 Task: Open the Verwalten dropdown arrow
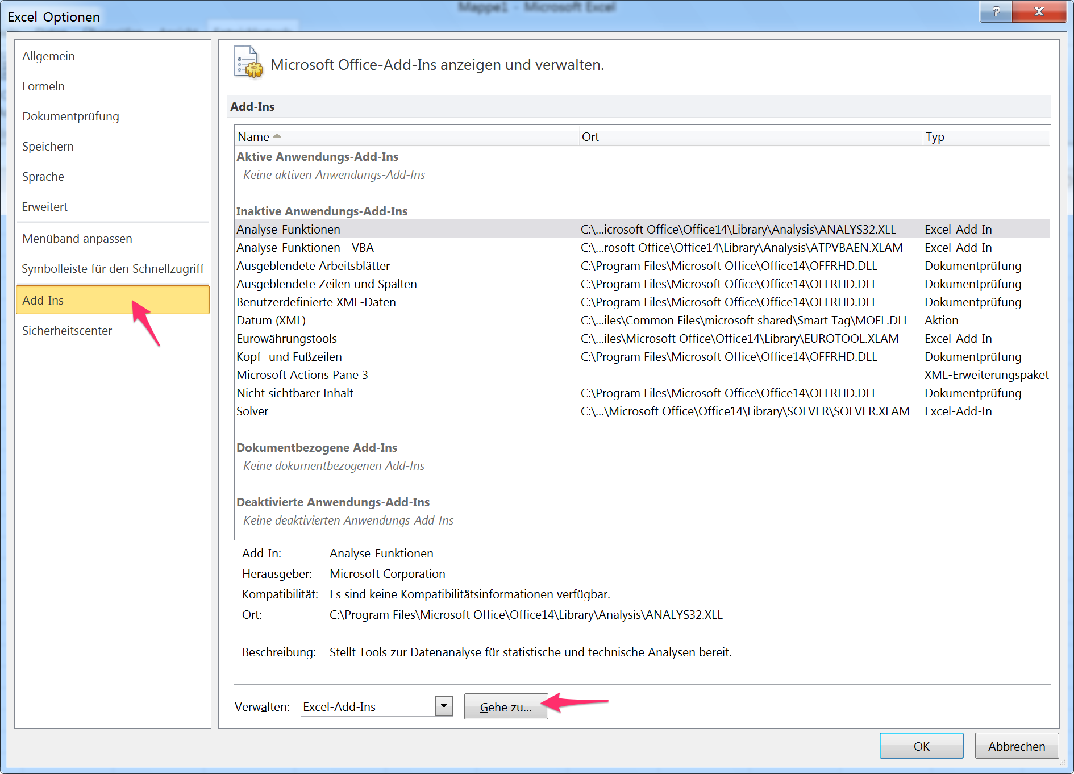[x=444, y=706]
